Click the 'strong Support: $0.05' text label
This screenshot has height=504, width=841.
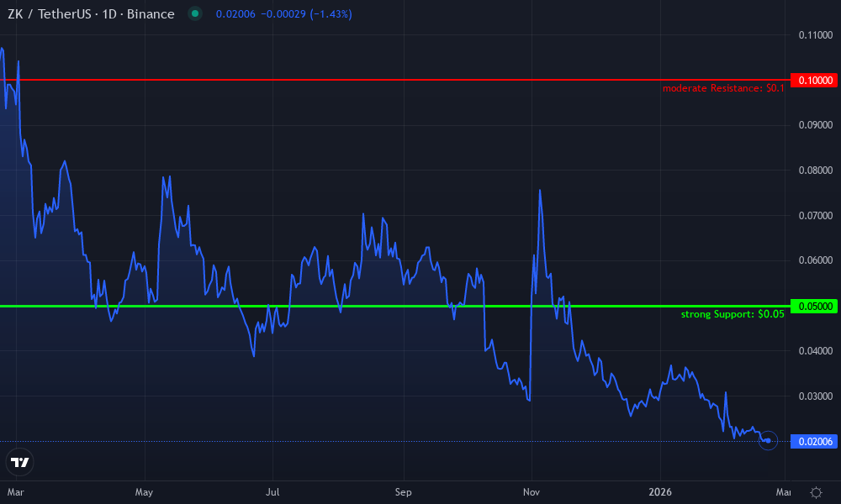click(x=733, y=313)
